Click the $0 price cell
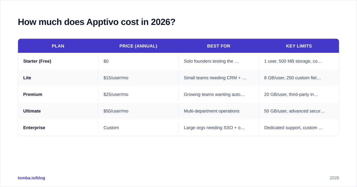The image size is (357, 187). pos(138,61)
